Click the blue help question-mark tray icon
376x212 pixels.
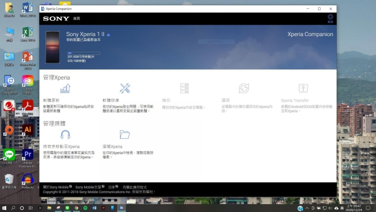point(300,208)
